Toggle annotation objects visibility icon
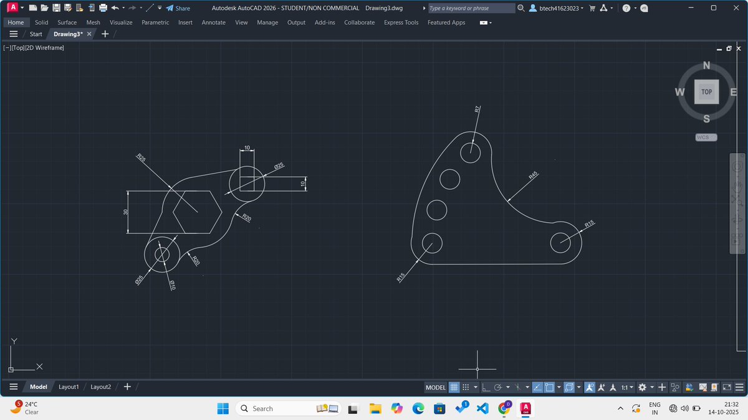 (x=590, y=387)
